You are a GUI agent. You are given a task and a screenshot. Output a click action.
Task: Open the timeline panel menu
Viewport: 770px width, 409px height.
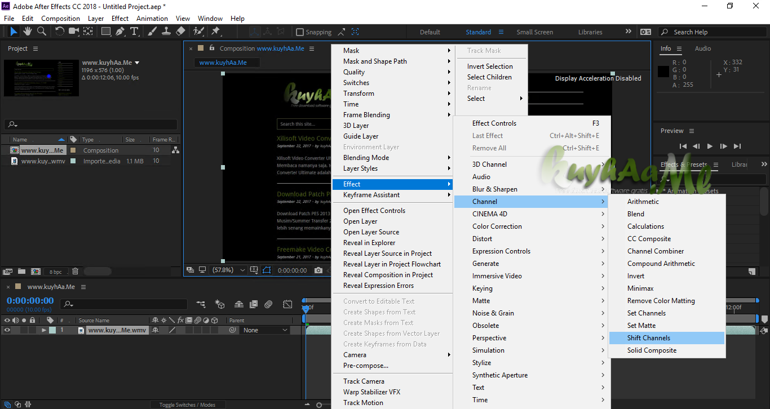point(82,287)
